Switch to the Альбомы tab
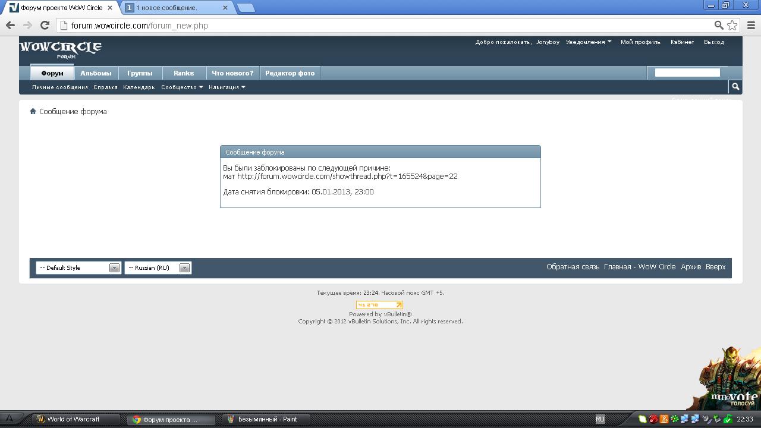The width and height of the screenshot is (761, 428). point(96,73)
